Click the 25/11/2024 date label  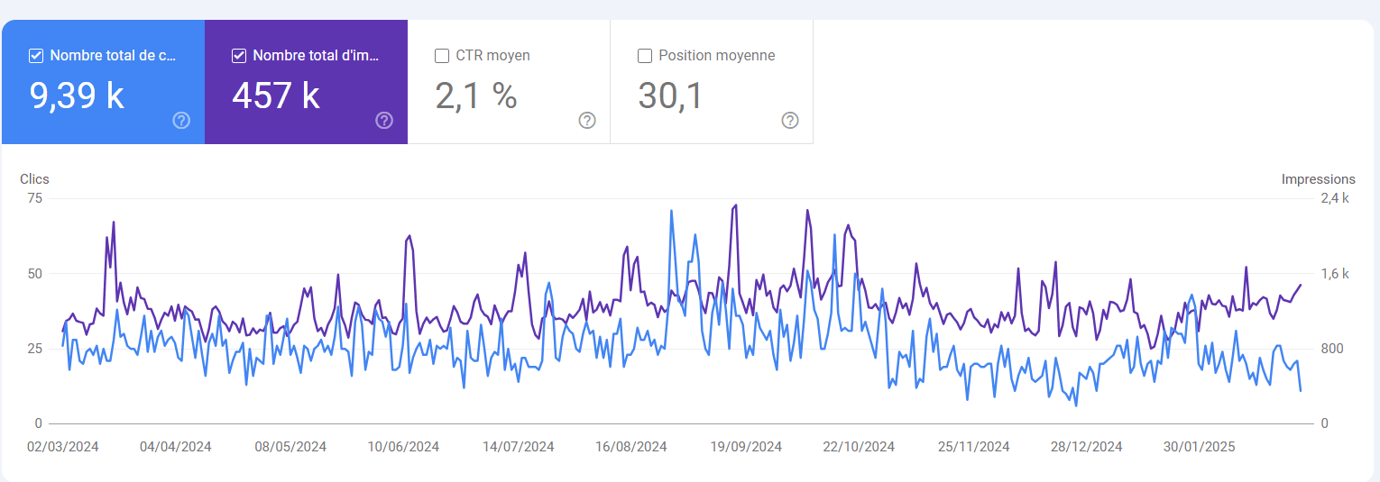(x=973, y=447)
